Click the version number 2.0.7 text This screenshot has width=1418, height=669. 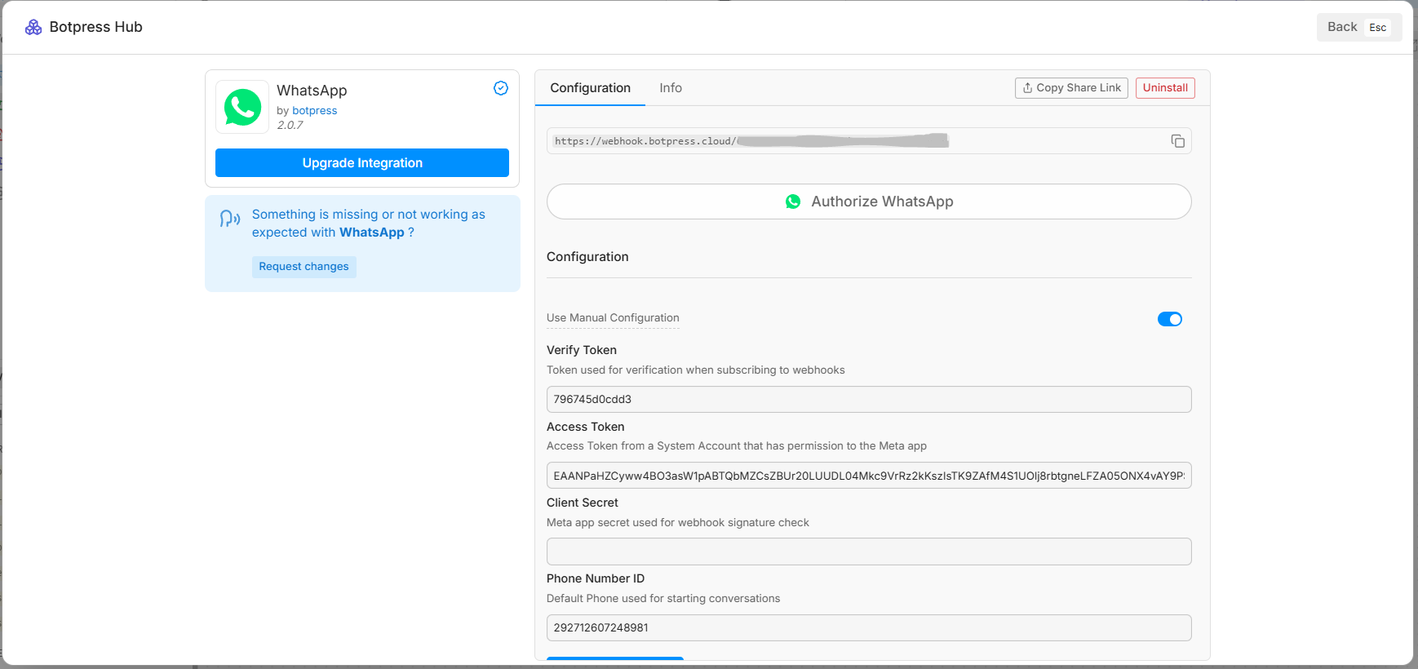290,126
